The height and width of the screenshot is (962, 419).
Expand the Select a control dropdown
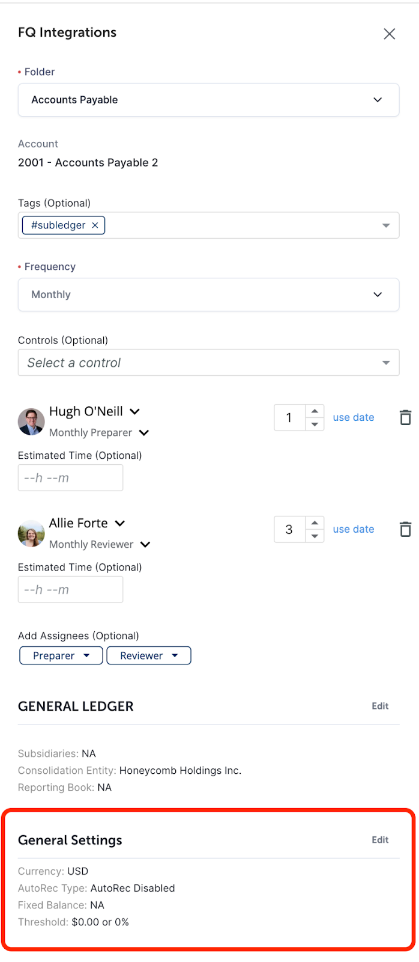(208, 363)
